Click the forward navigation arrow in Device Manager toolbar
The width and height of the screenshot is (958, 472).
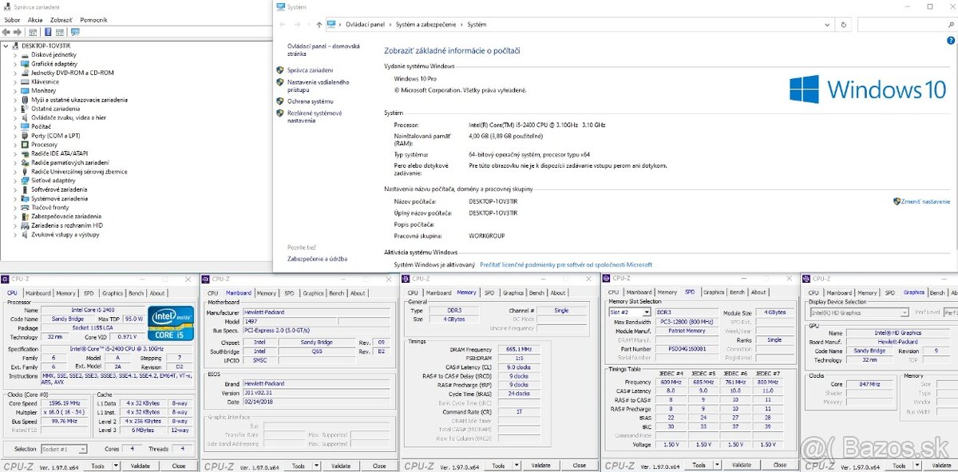pyautogui.click(x=17, y=32)
